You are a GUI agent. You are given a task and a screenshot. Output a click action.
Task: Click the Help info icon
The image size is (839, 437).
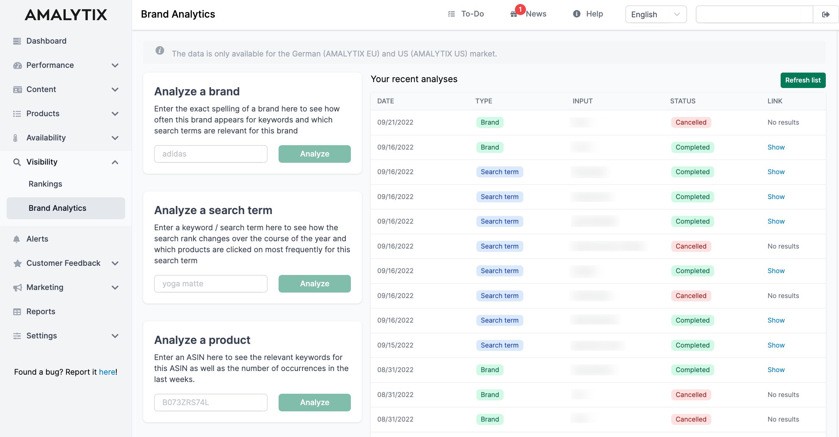pyautogui.click(x=576, y=14)
